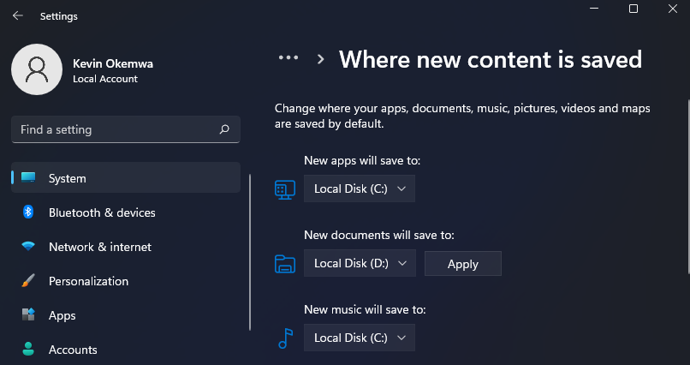Expand the new apps save location dropdown

click(360, 189)
